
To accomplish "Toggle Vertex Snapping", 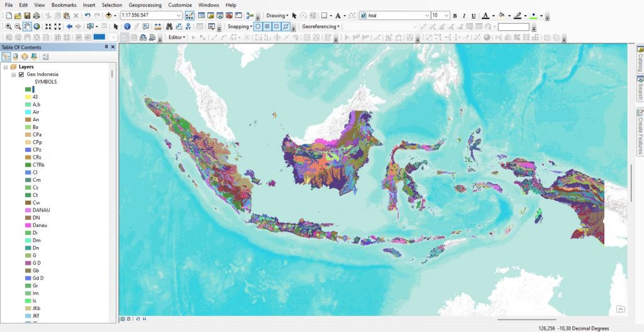I will [x=277, y=26].
